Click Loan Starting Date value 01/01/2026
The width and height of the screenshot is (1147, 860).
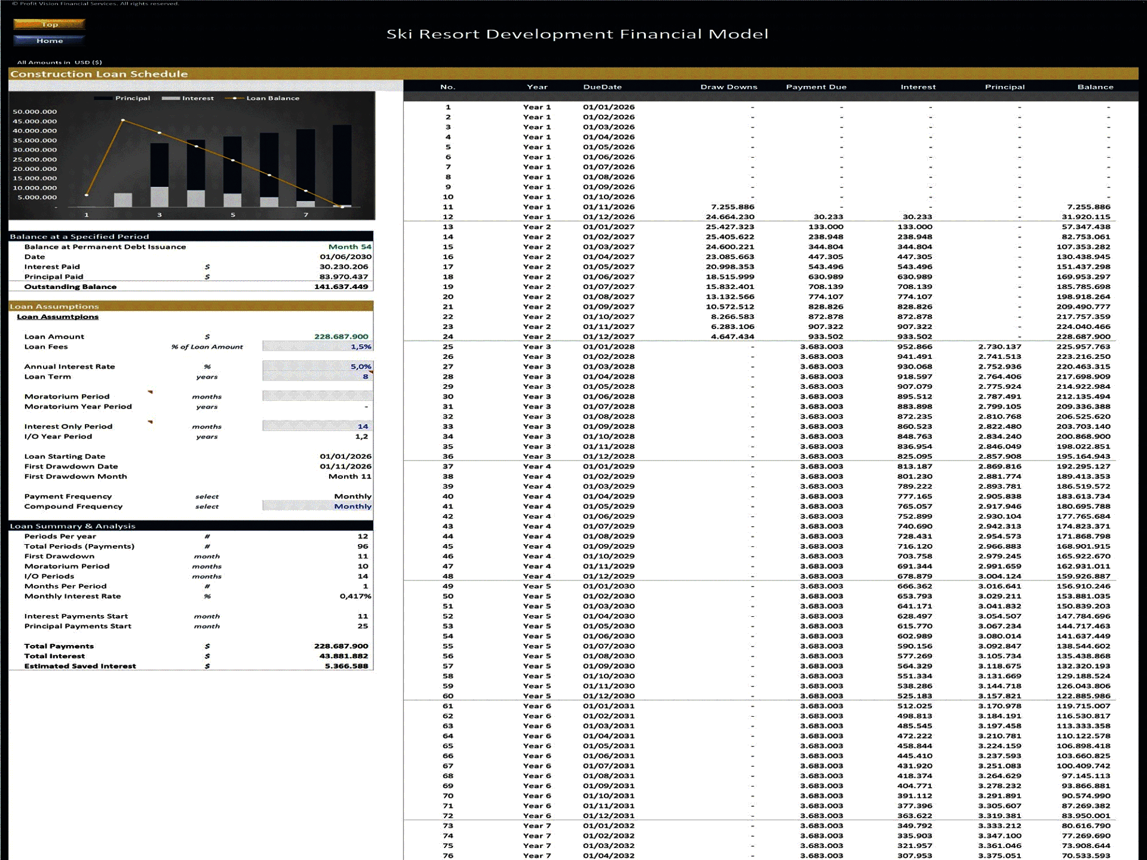coord(345,456)
